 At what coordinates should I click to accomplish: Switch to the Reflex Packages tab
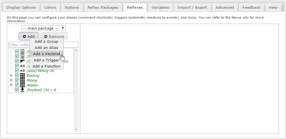point(103,7)
